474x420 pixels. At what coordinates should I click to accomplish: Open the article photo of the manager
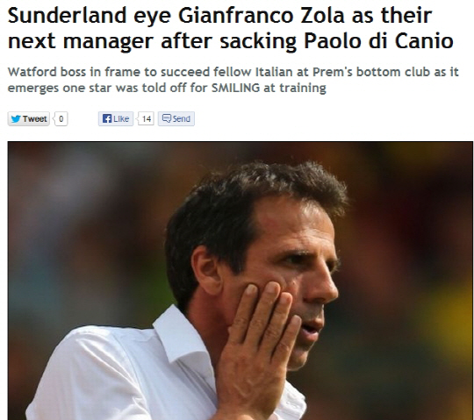click(x=241, y=281)
